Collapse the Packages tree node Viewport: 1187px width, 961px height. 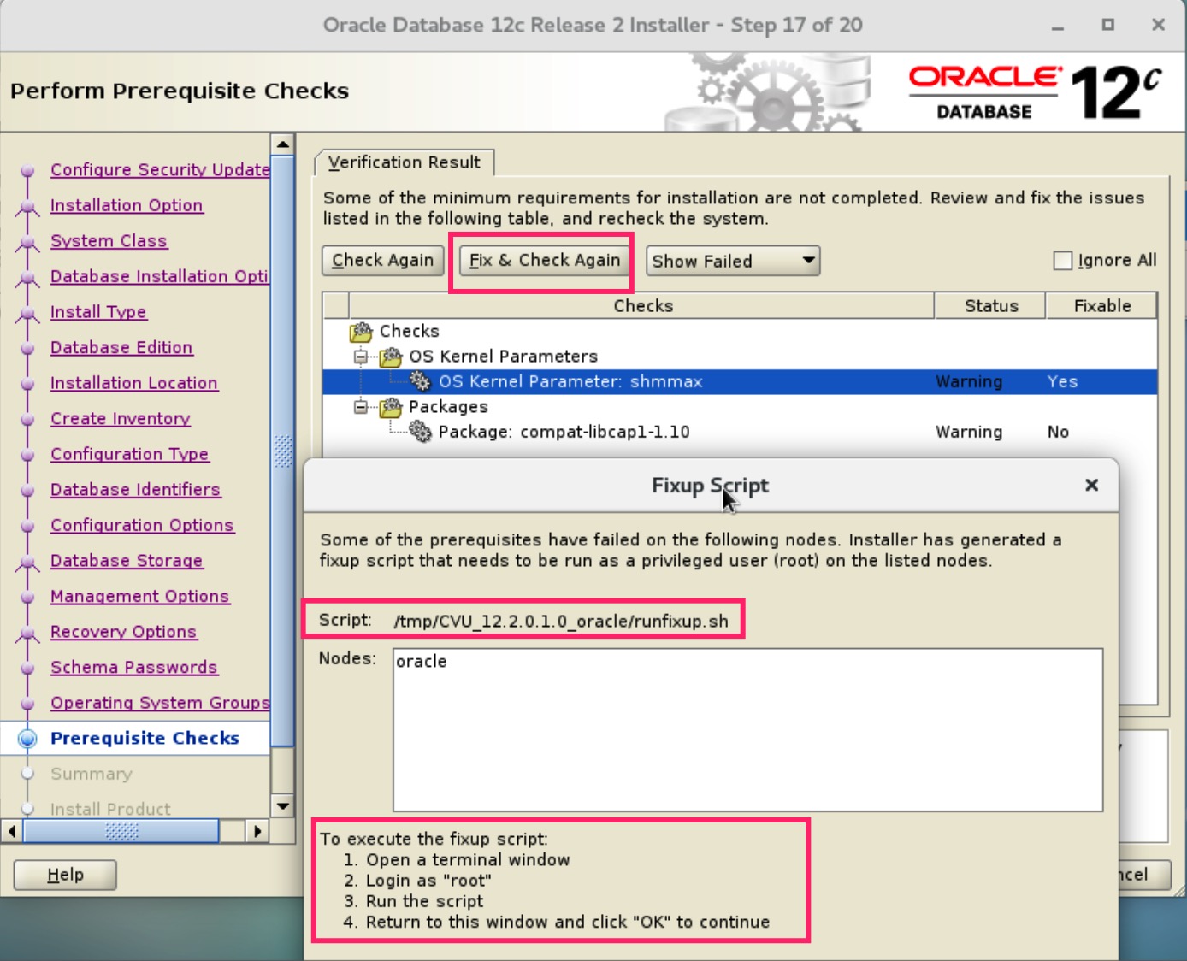coord(361,407)
